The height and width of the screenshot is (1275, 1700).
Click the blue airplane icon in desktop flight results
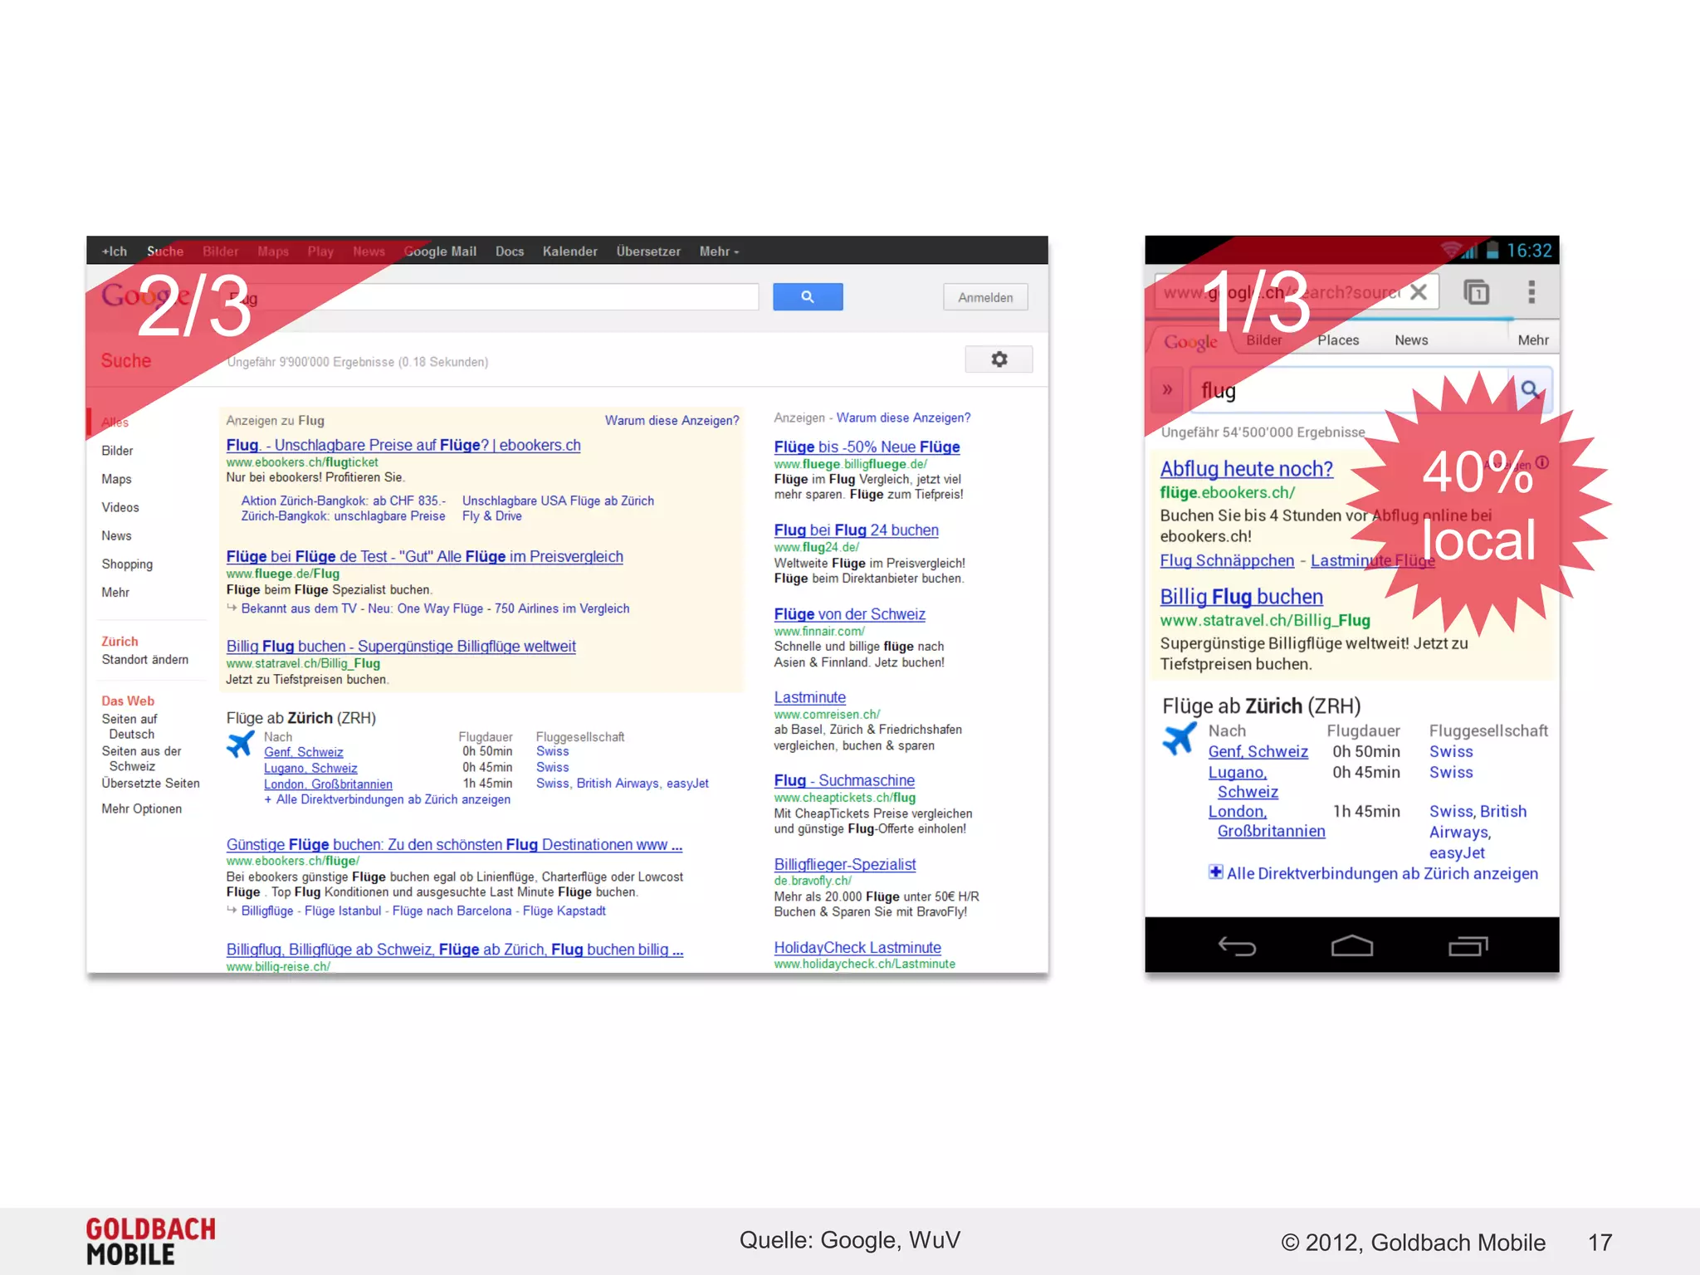241,743
